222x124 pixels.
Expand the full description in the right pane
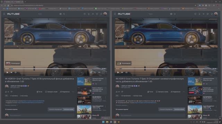(x=122, y=105)
